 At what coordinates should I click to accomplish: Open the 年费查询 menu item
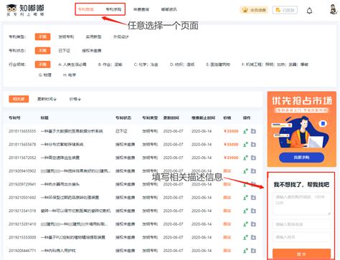[141, 9]
